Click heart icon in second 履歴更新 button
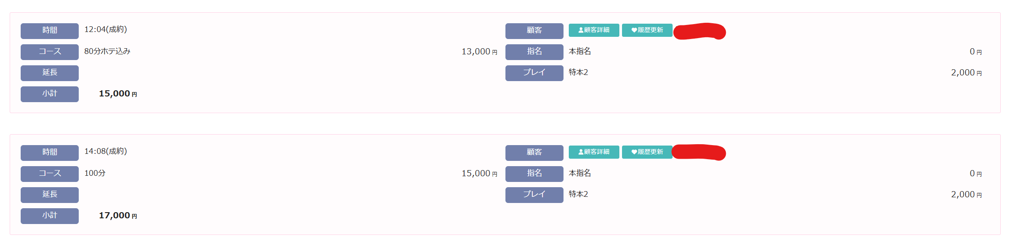This screenshot has width=1010, height=249. (634, 152)
